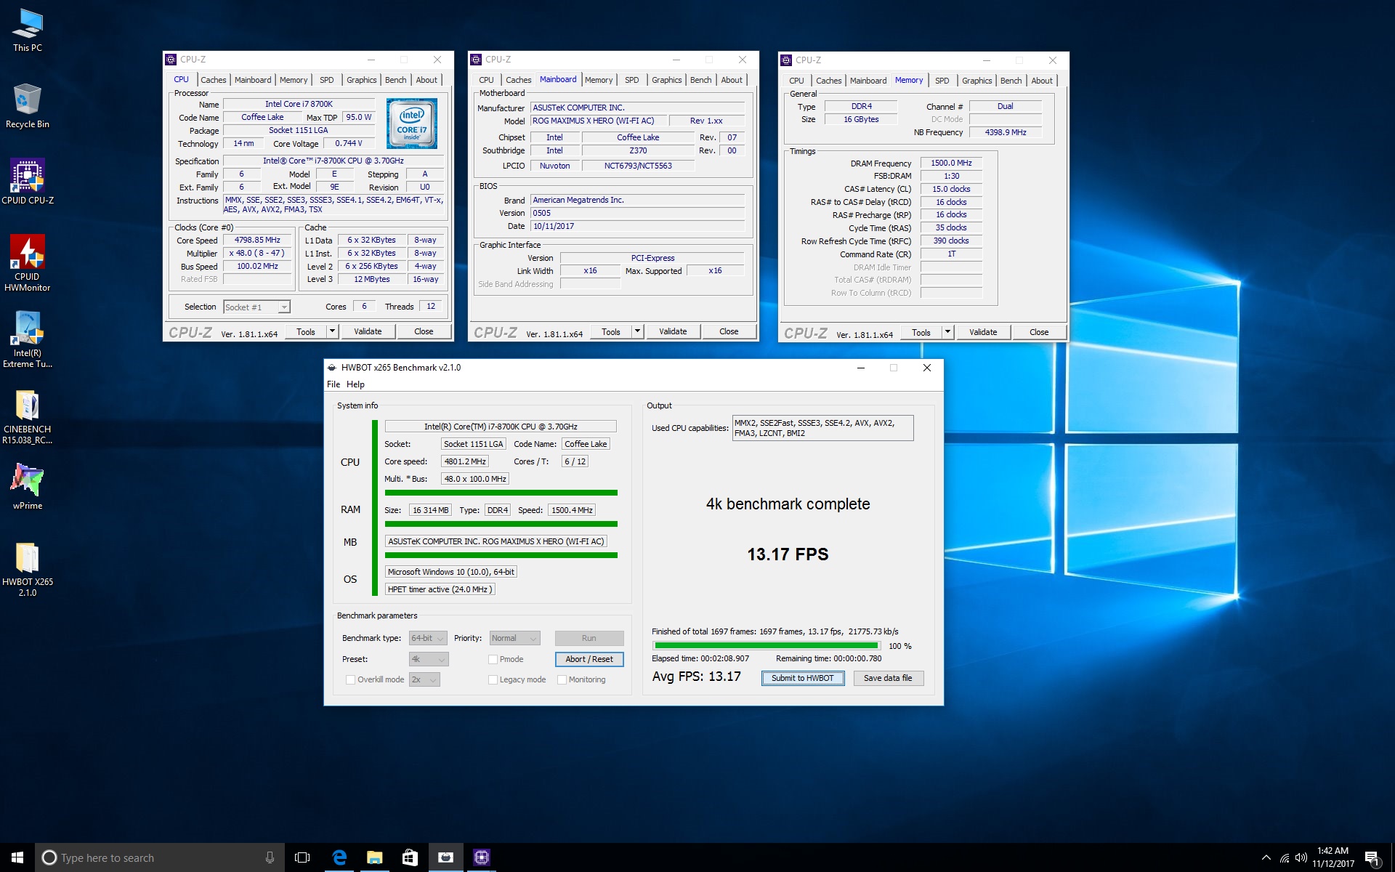The width and height of the screenshot is (1395, 872).
Task: Open the volume tray icon
Action: [x=1301, y=857]
